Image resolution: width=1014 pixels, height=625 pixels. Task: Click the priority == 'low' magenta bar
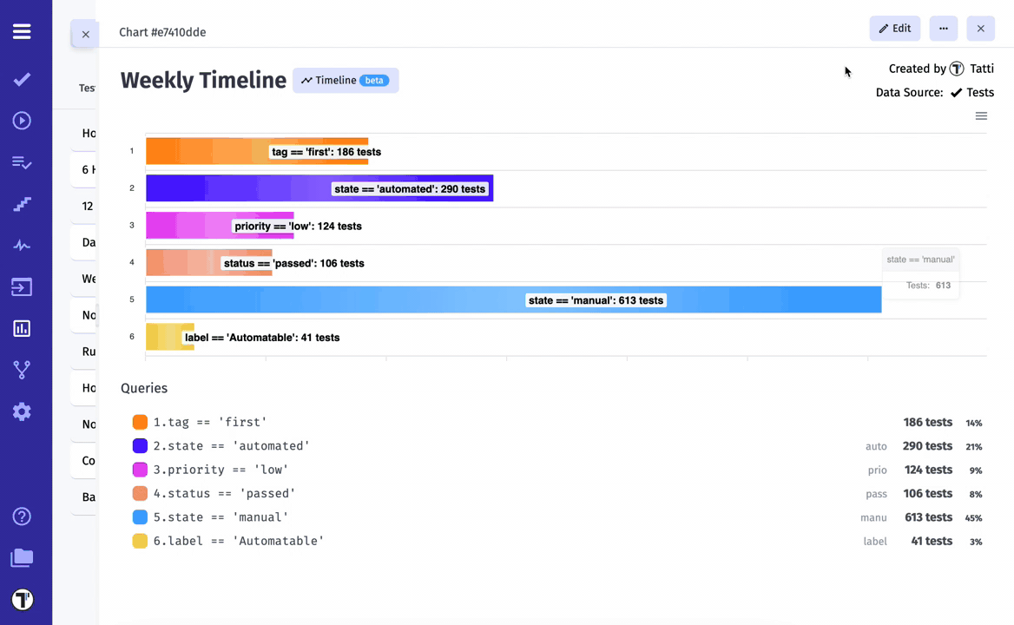[x=220, y=226]
